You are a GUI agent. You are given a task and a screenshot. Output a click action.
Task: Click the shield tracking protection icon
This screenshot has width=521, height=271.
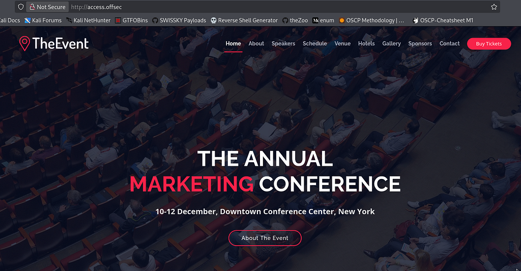coord(20,7)
